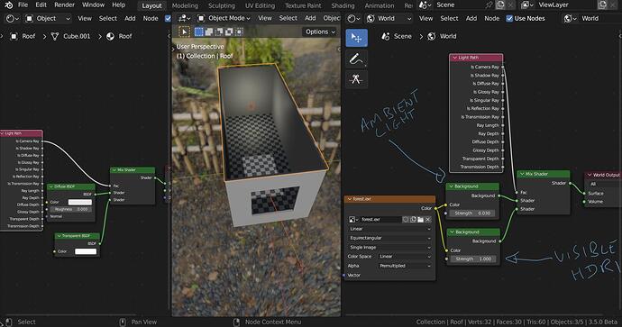Switch to the UV Editing workspace tab
Viewport: 622px width, 327px height.
tap(260, 5)
